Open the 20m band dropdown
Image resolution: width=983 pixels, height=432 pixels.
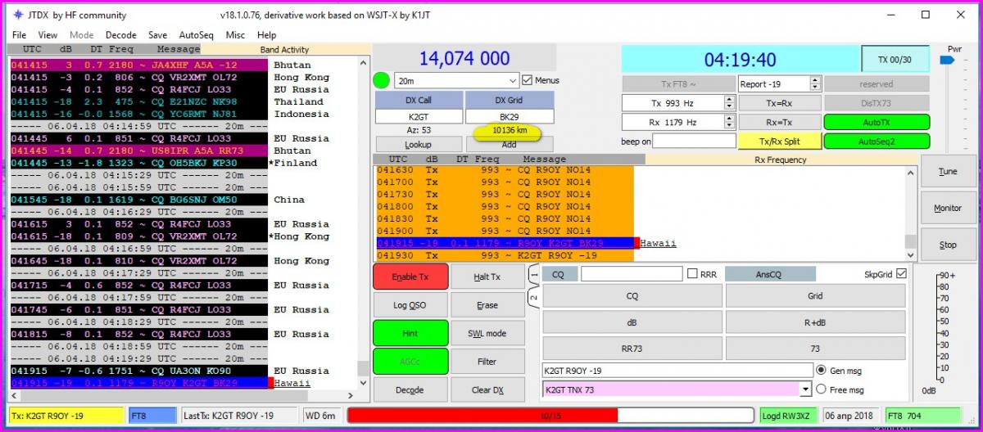pos(513,81)
